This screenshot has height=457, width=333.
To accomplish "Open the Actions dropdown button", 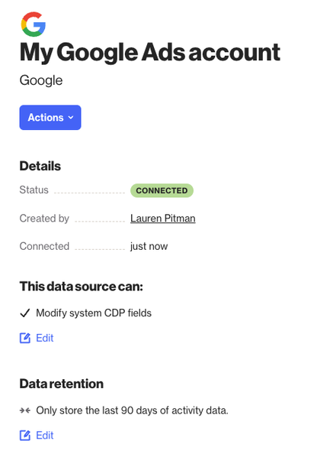I will click(x=50, y=118).
